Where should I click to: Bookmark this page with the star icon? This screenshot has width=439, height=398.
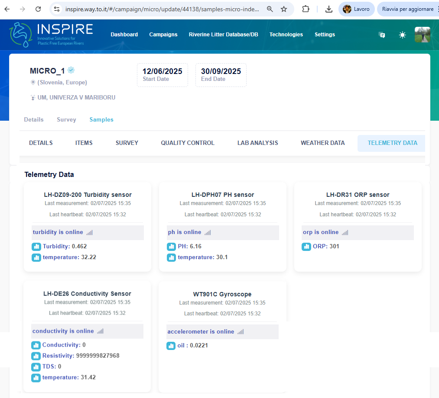pyautogui.click(x=284, y=9)
